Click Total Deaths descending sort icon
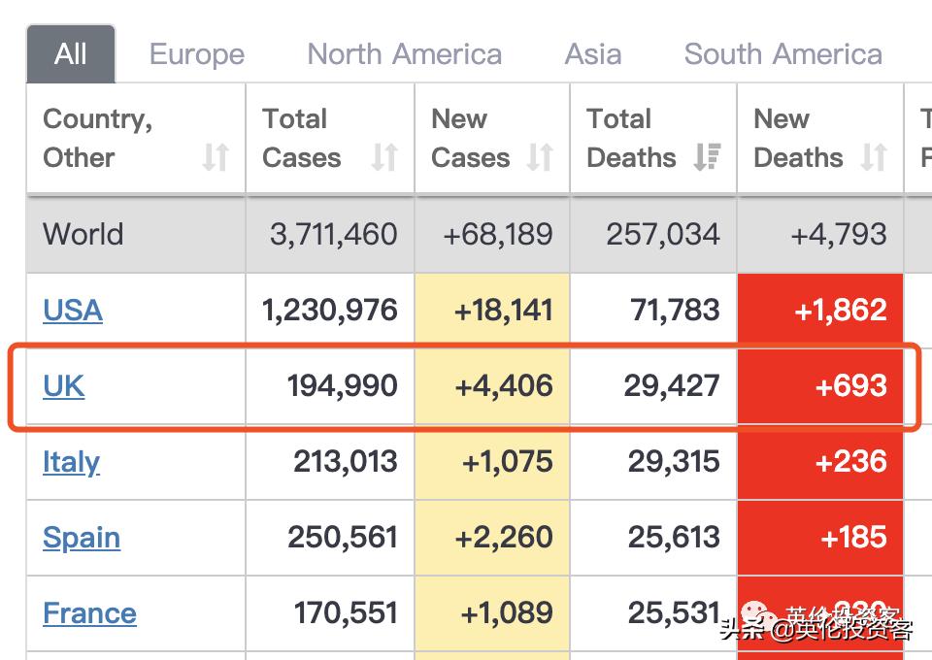 coord(707,157)
